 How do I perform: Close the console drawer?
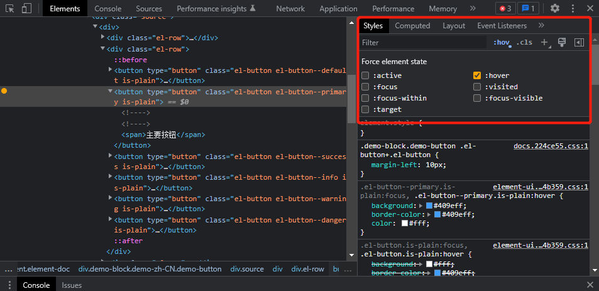click(x=590, y=285)
